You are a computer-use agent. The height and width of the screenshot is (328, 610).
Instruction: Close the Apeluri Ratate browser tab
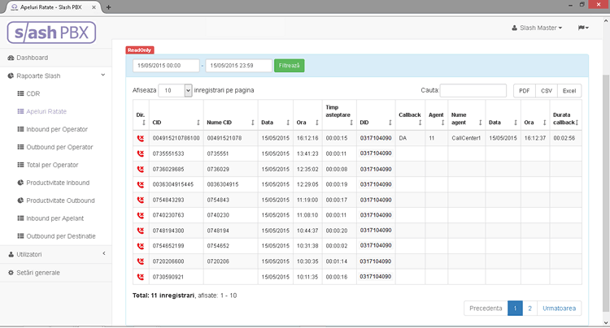(94, 7)
